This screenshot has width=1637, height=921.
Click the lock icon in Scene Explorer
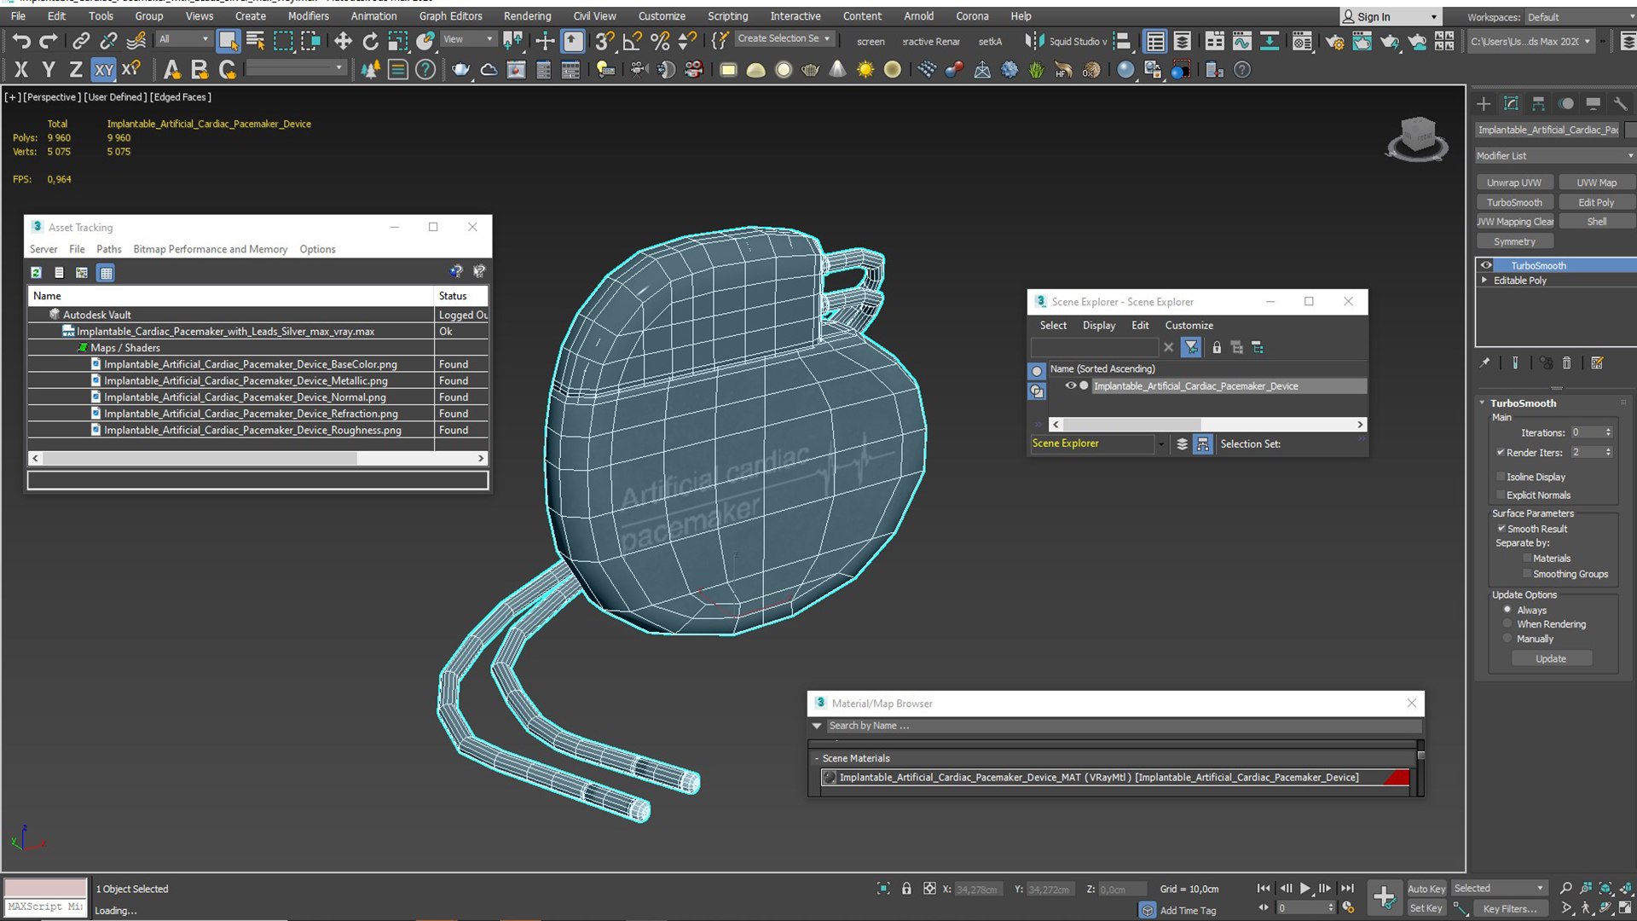tap(1217, 347)
